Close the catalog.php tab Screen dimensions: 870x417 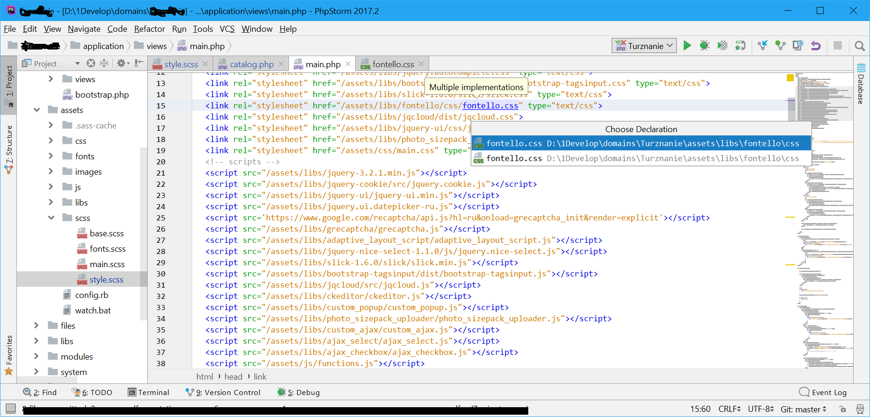pos(281,64)
